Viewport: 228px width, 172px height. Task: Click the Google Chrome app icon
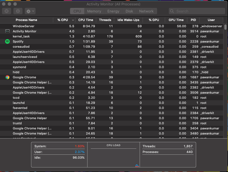[x=7, y=77]
